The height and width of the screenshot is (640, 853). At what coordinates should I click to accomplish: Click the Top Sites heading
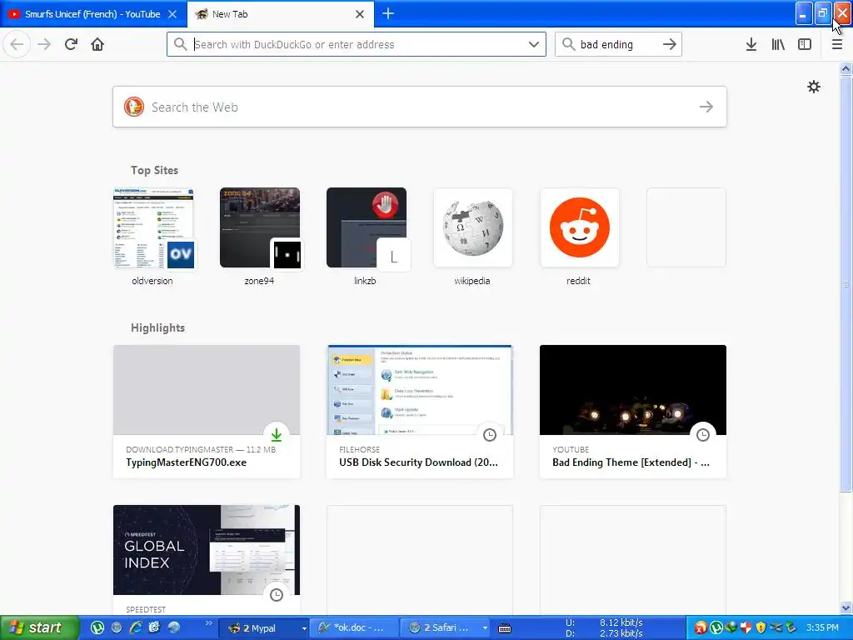tap(154, 170)
